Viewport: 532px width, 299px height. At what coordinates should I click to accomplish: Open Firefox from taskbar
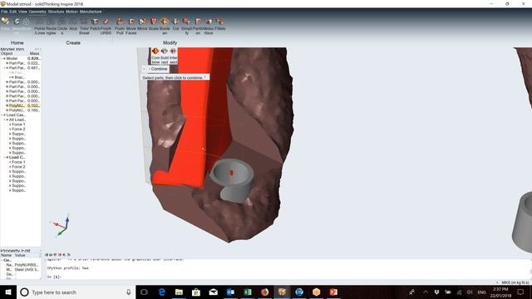(x=264, y=292)
